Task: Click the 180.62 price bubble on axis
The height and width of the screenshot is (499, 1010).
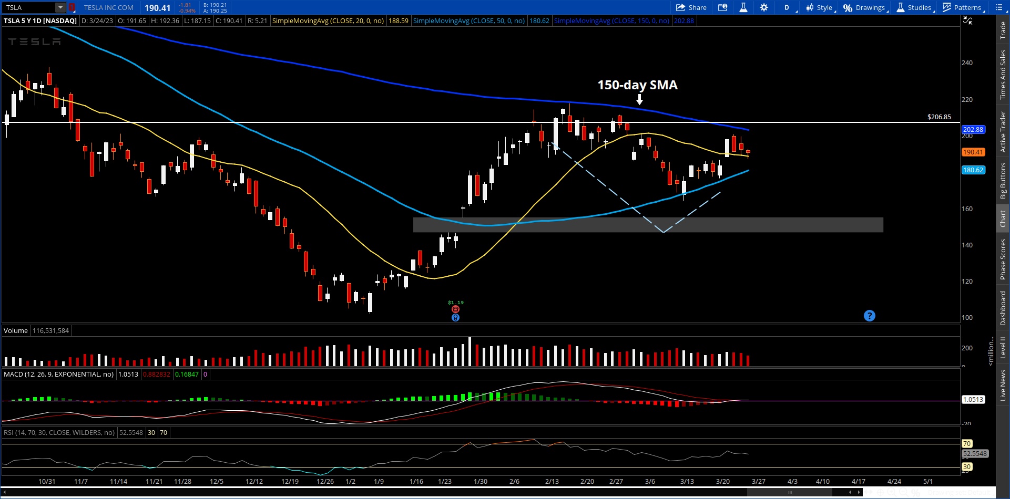Action: [x=973, y=170]
